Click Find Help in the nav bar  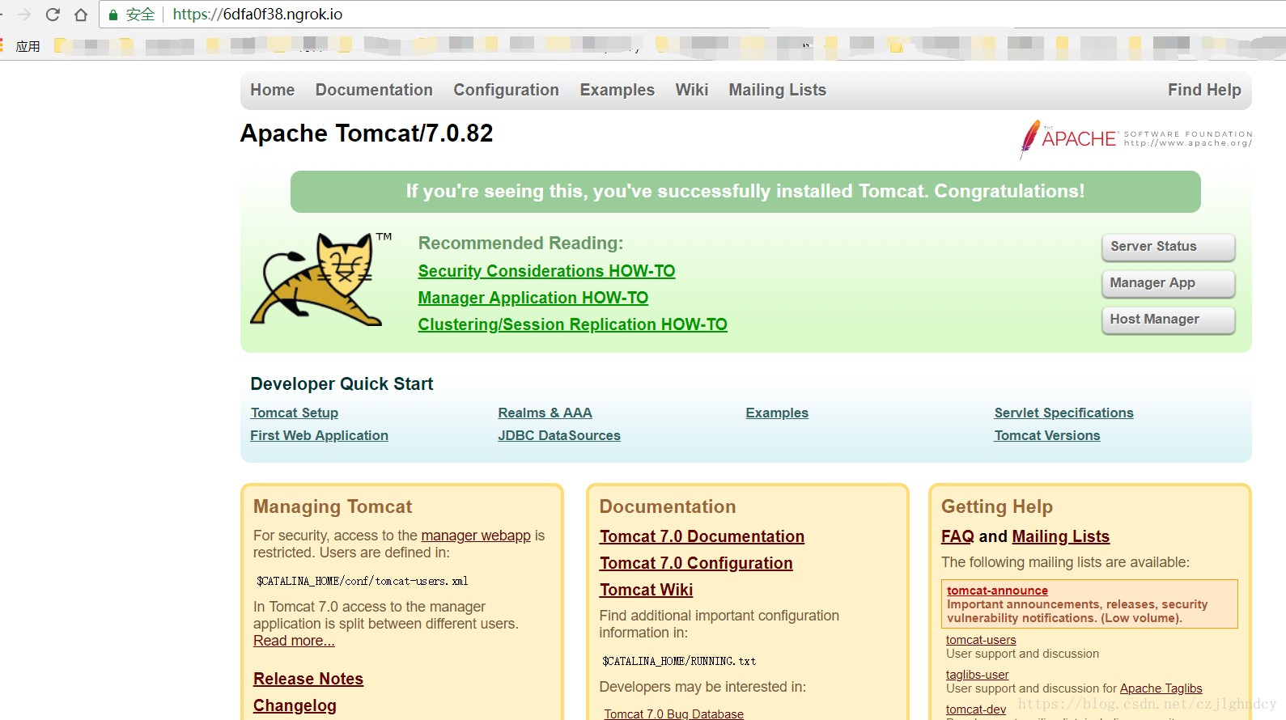coord(1204,90)
